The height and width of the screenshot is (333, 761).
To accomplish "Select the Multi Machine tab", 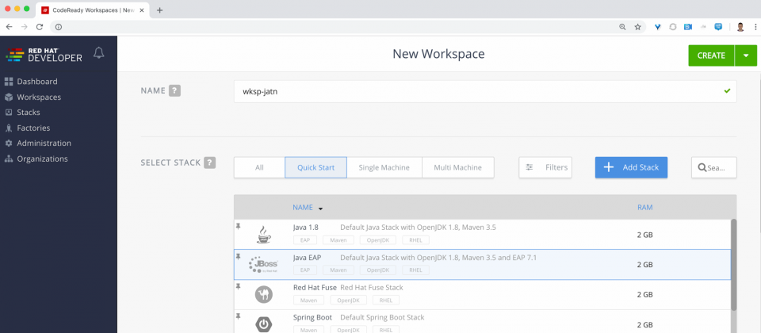I will click(457, 167).
